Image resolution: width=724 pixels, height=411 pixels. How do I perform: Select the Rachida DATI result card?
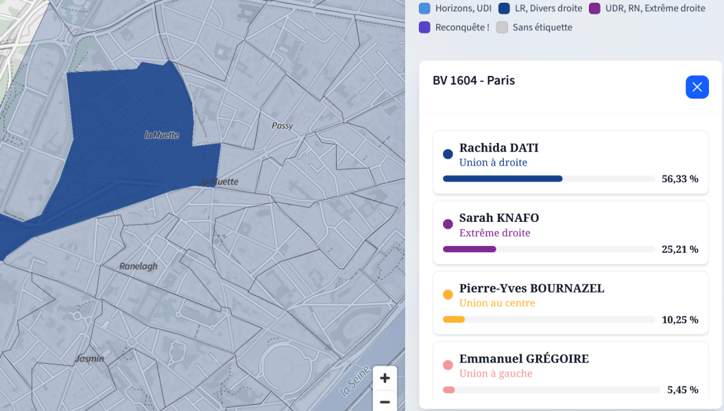pos(570,162)
